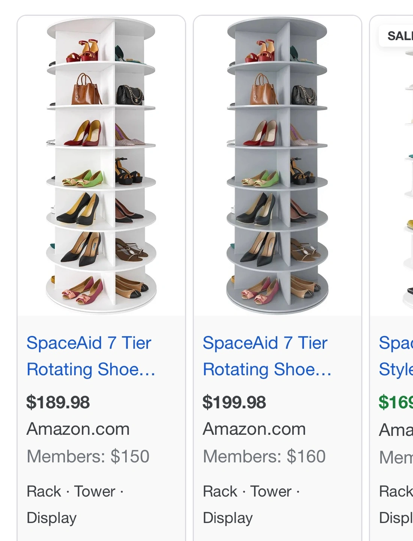Click the $199.98 price

(234, 402)
